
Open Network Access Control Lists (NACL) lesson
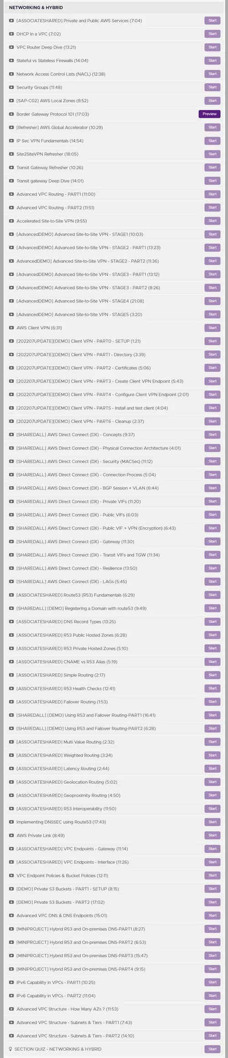coord(61,74)
